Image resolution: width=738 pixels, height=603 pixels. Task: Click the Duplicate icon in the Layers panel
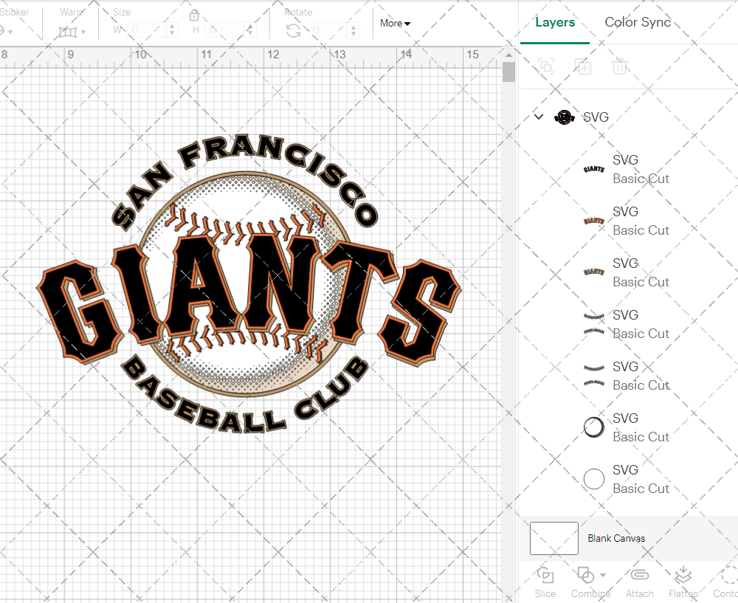[583, 66]
